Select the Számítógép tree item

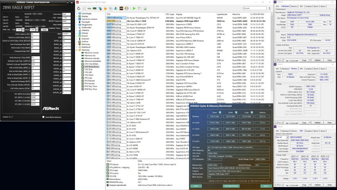tap(86, 13)
